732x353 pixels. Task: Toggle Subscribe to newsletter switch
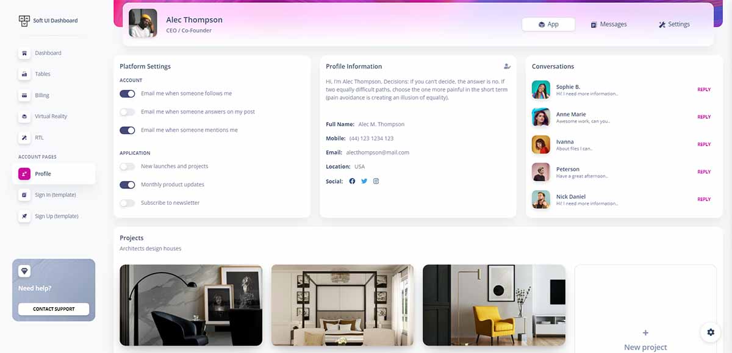[x=127, y=203]
